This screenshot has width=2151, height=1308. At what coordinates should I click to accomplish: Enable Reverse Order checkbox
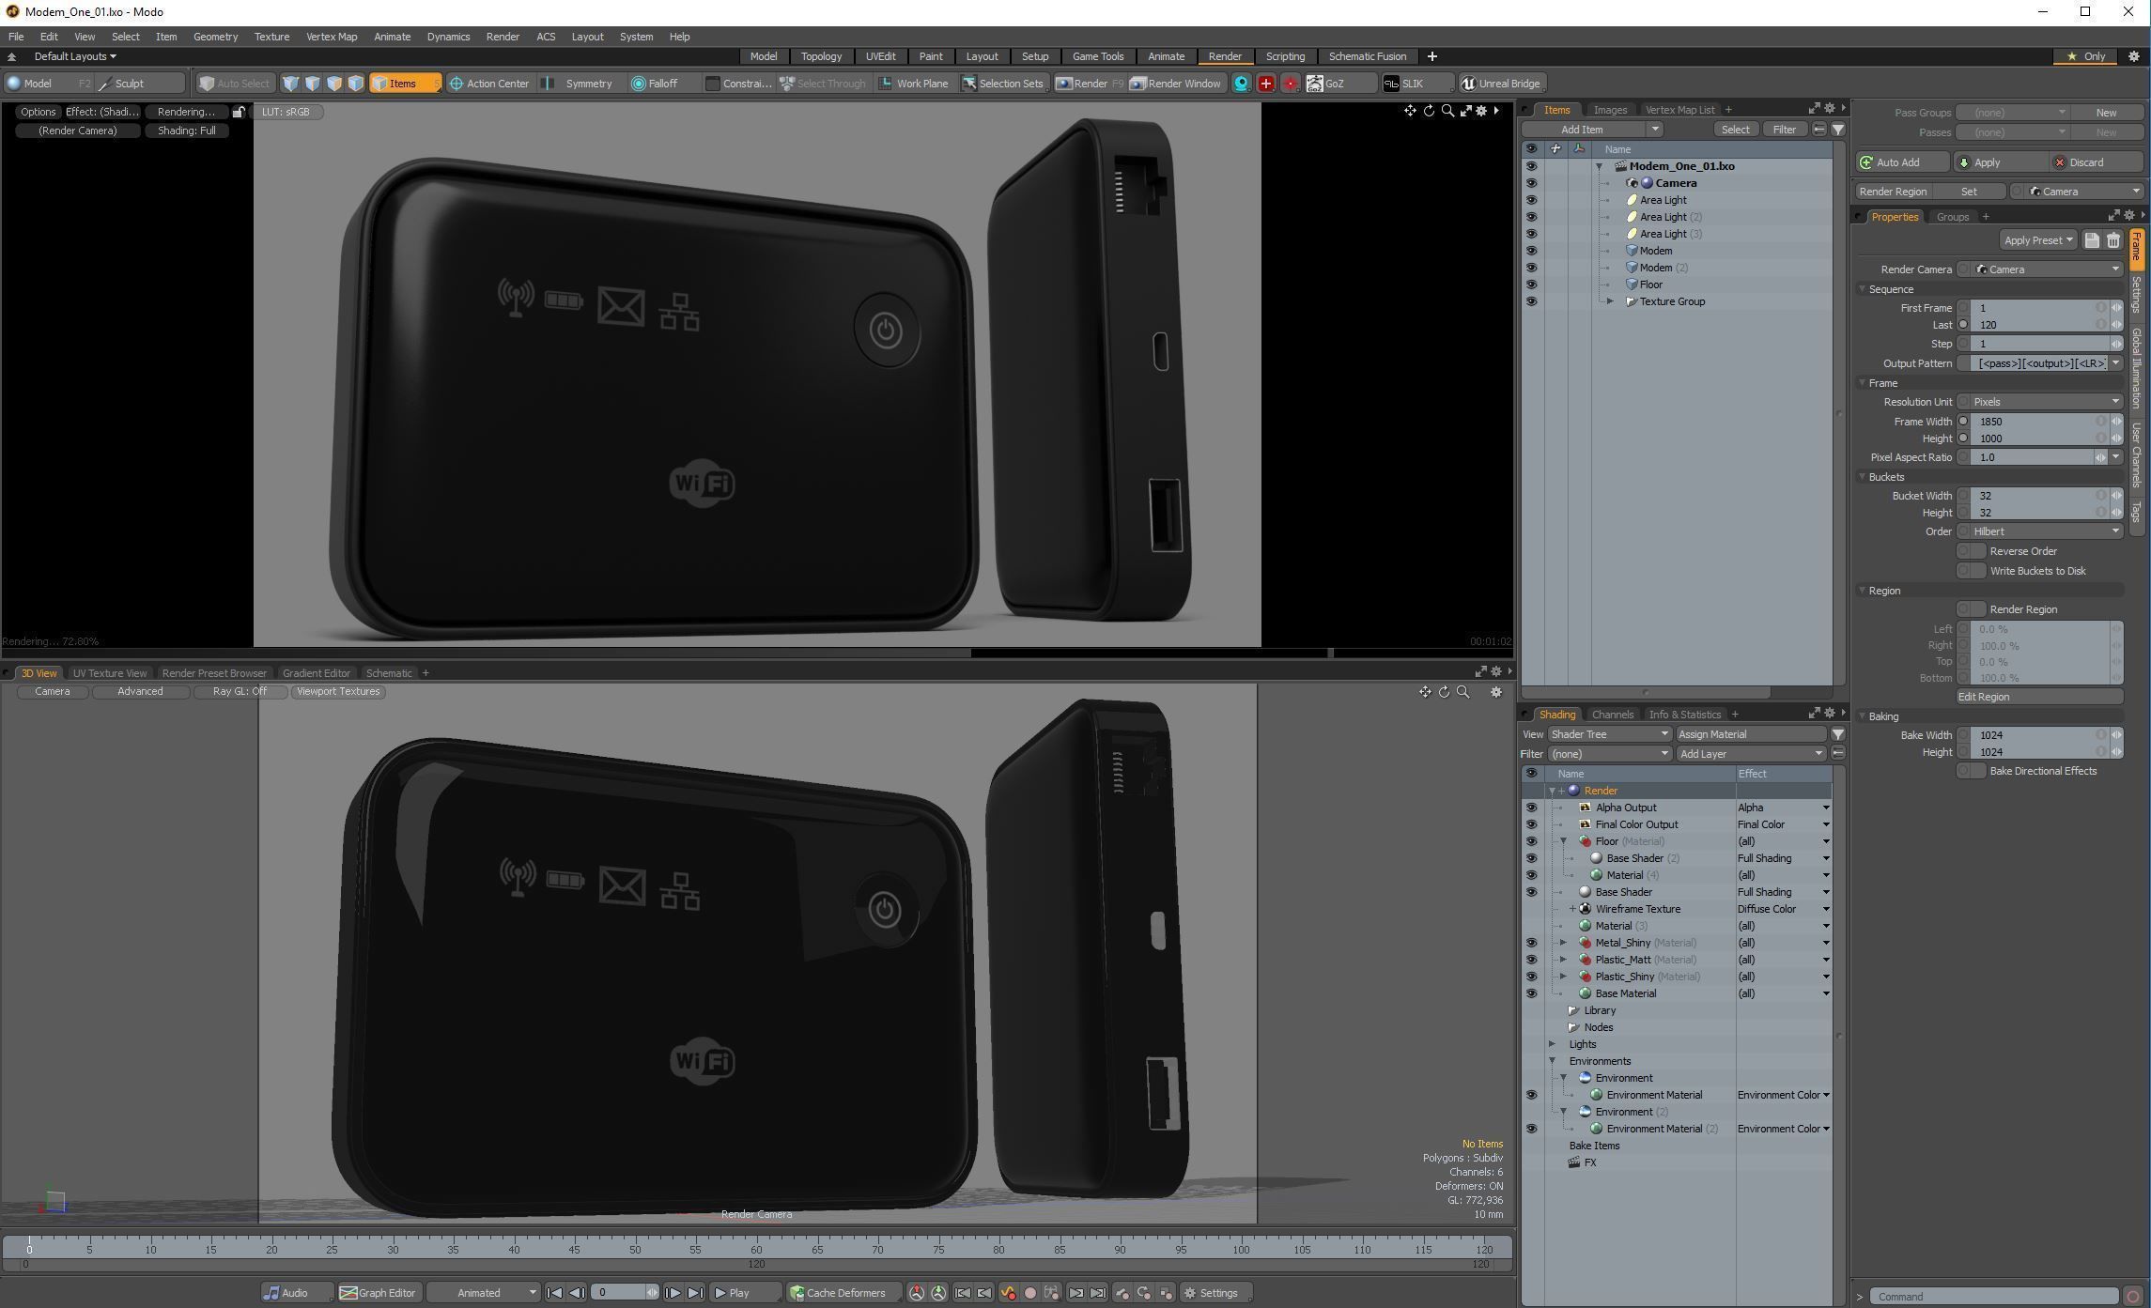(1971, 551)
